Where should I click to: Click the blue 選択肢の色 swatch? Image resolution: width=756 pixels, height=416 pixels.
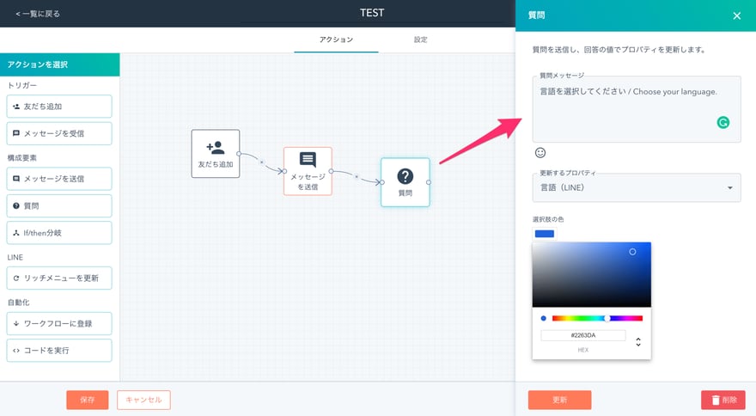(x=544, y=234)
